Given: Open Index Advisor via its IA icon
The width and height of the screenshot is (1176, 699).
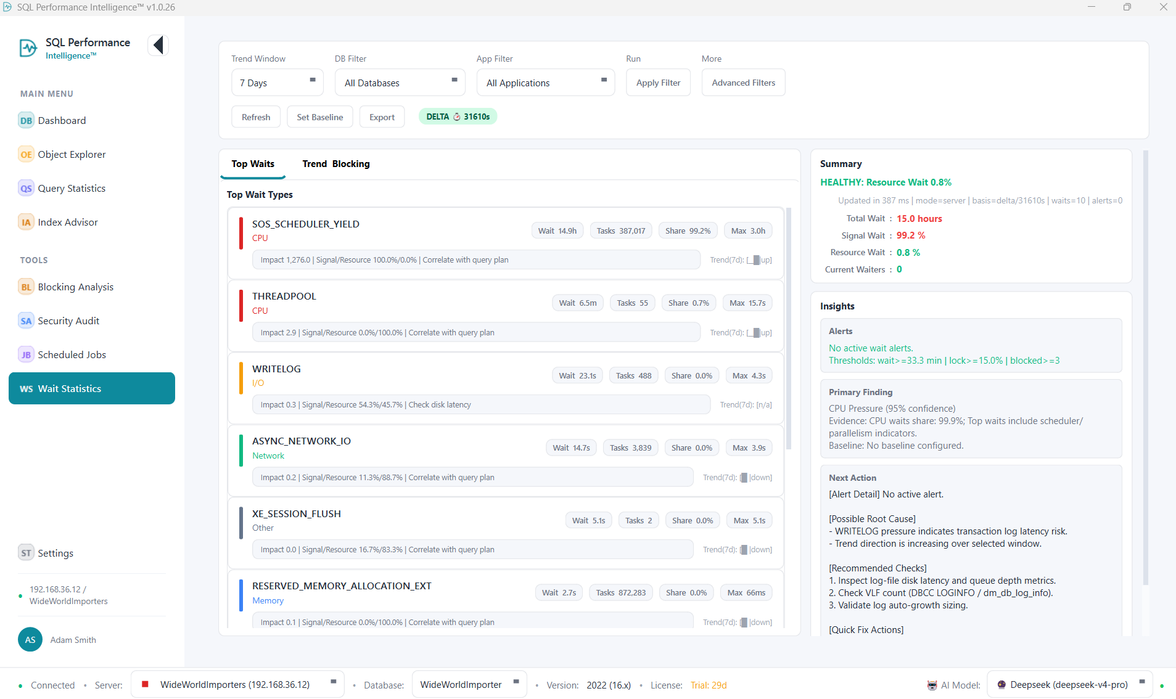Looking at the screenshot, I should click(x=26, y=223).
